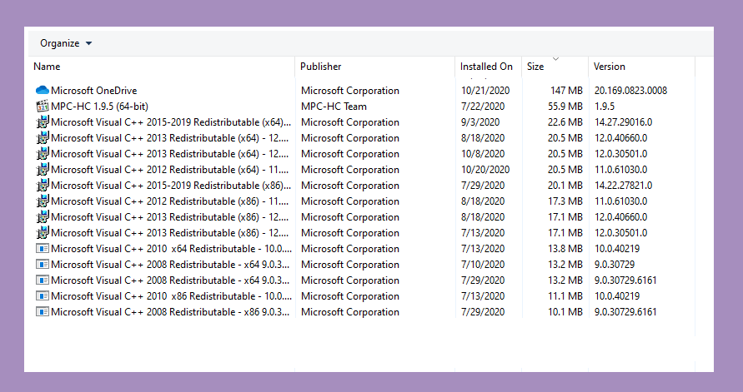The height and width of the screenshot is (392, 743).
Task: Sort list by Installed On column header
Action: [x=486, y=67]
